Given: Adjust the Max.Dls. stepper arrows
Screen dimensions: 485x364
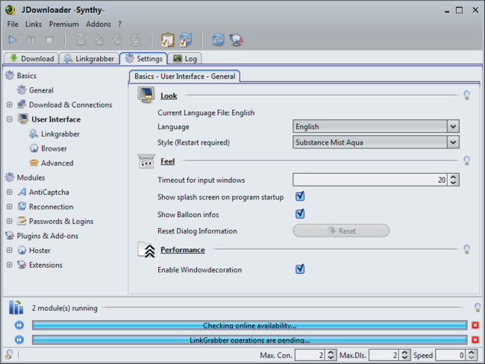Looking at the screenshot, I should tap(404, 355).
